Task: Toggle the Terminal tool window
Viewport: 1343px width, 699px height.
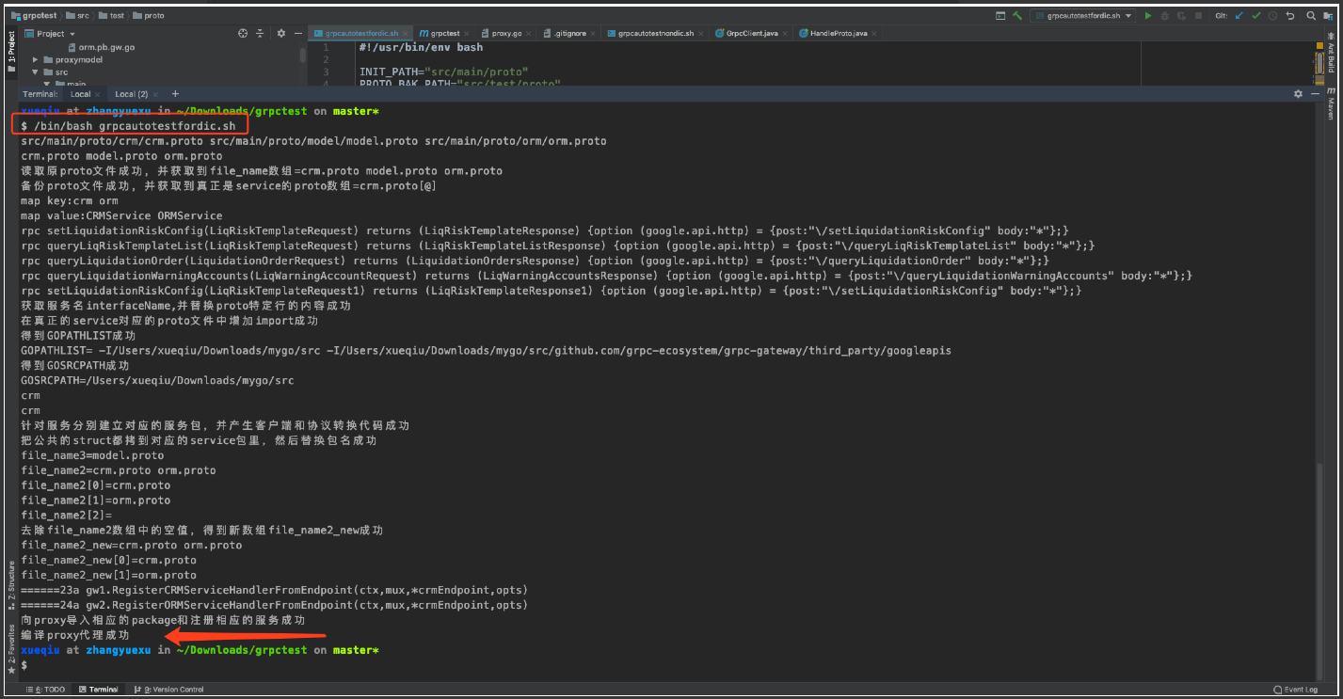Action: tap(98, 689)
